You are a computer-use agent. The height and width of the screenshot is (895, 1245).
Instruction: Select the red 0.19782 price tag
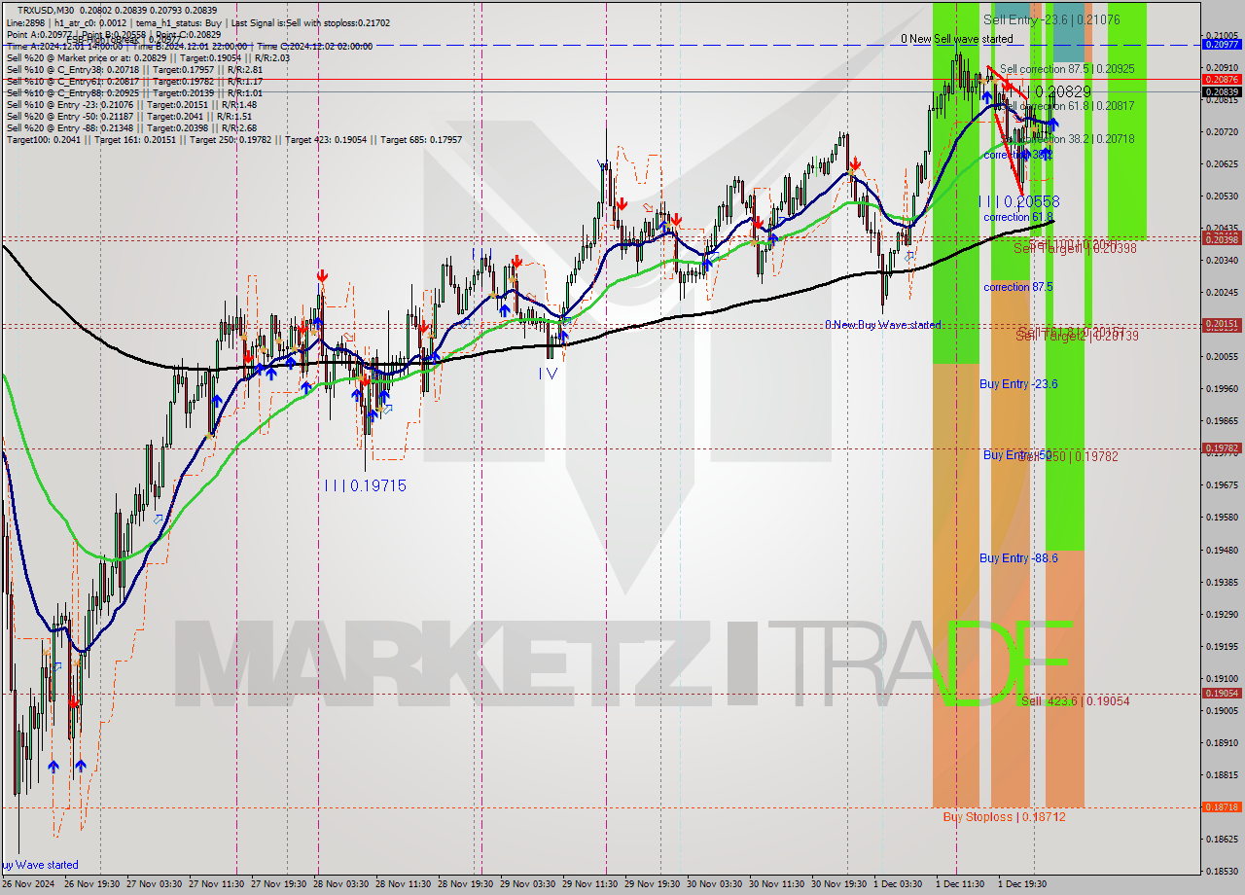click(x=1222, y=448)
